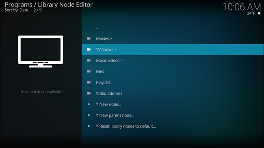Viewport: 264px width, 148px height.
Task: Open the 'Movies >' node
Action: click(173, 38)
